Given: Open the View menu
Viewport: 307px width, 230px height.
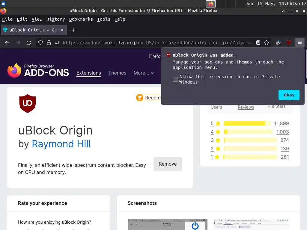Looking at the screenshot, I should pos(37,19).
